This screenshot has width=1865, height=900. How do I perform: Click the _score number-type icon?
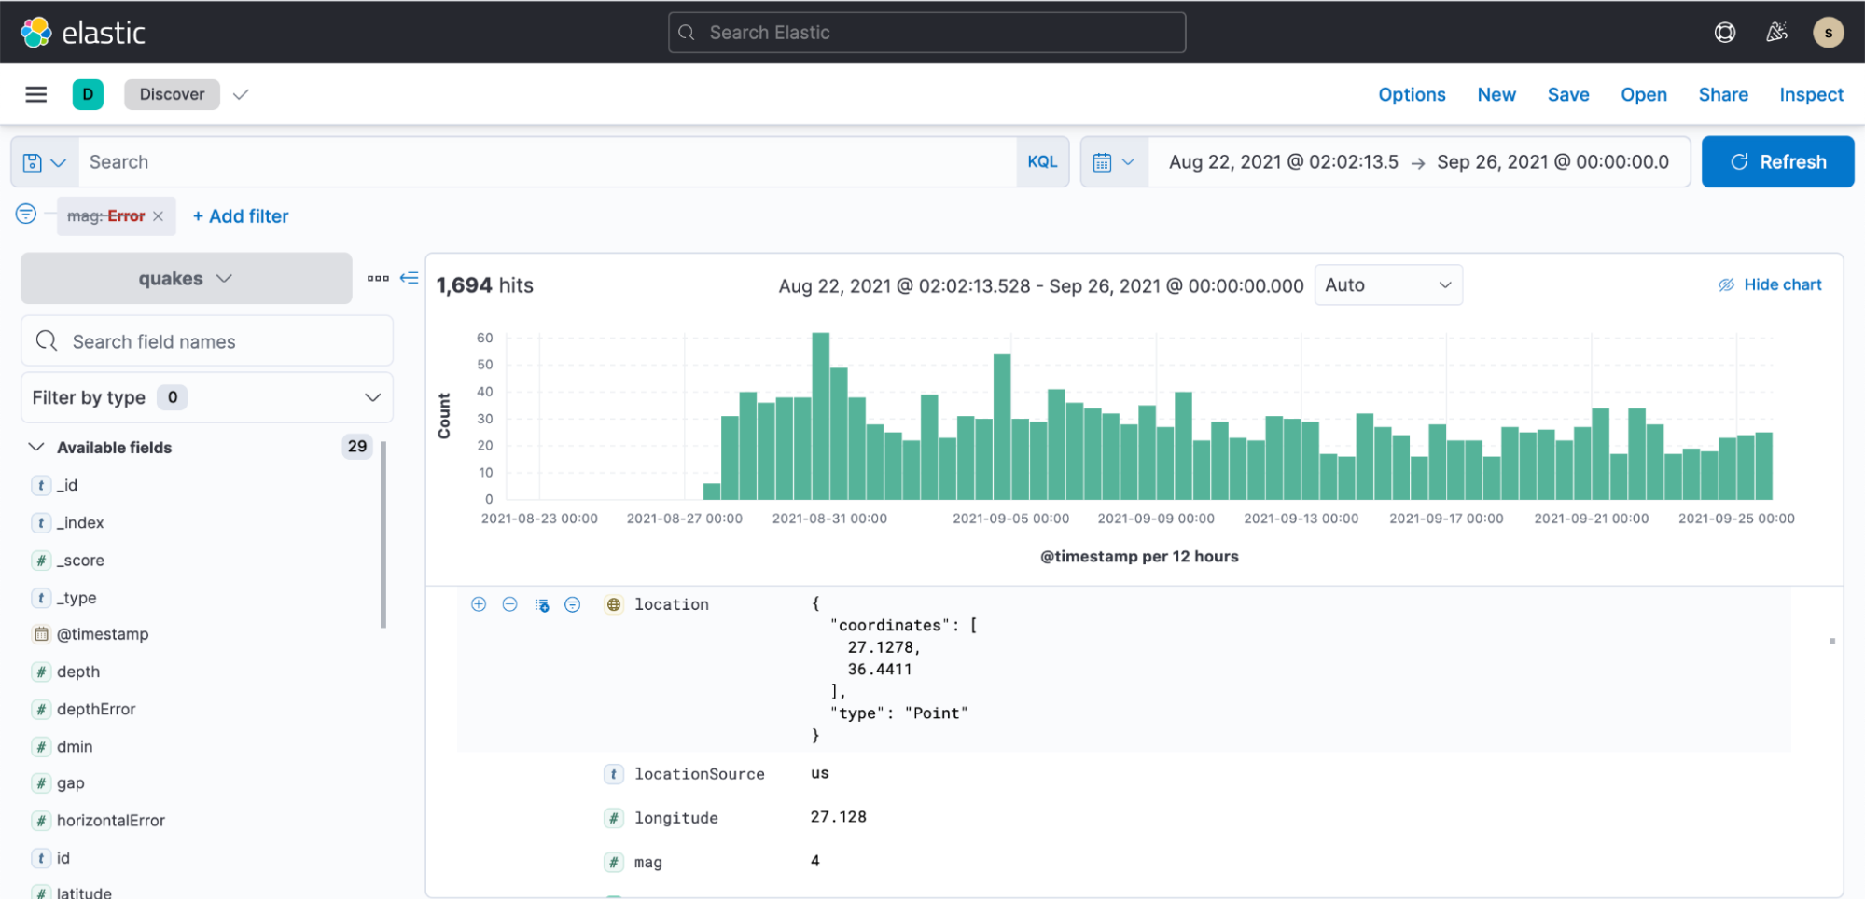tap(41, 560)
